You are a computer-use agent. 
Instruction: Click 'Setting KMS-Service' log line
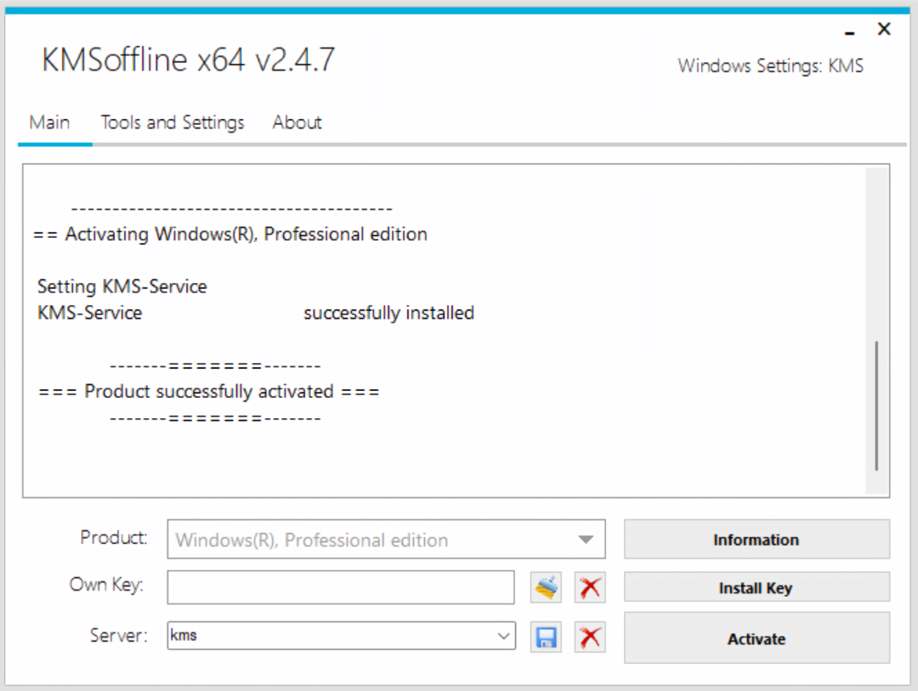click(x=122, y=286)
